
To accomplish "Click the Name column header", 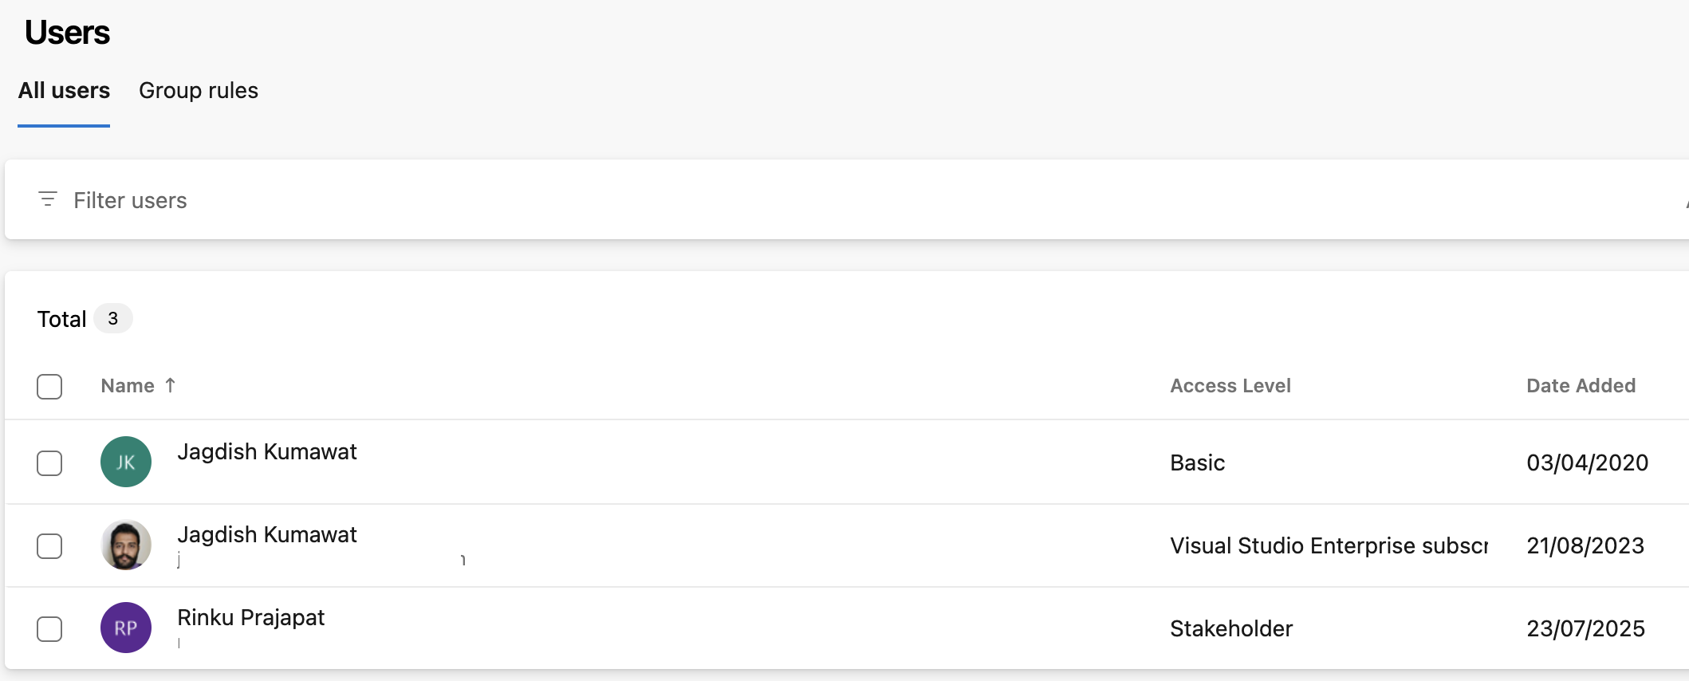I will pyautogui.click(x=128, y=385).
